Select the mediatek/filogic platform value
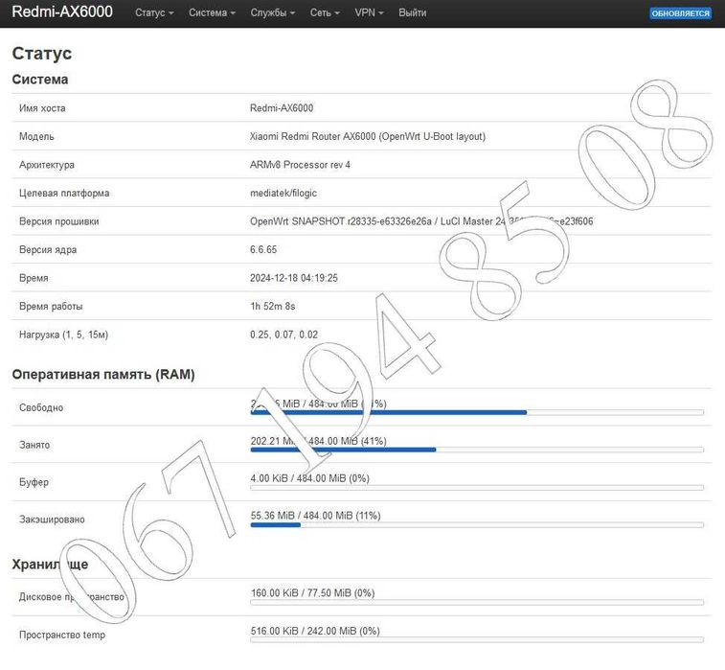This screenshot has height=670, width=725. (283, 193)
